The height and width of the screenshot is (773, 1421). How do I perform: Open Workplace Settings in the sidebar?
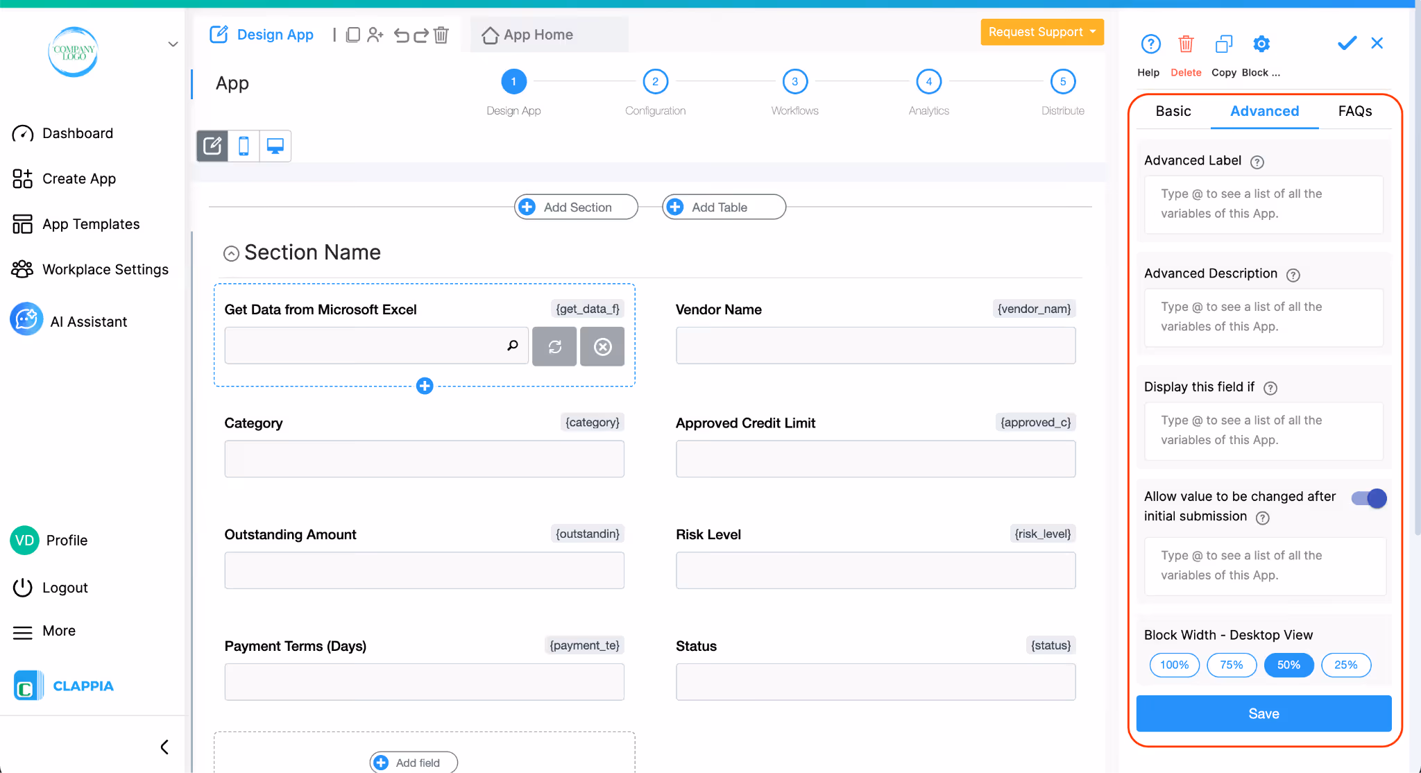click(90, 269)
